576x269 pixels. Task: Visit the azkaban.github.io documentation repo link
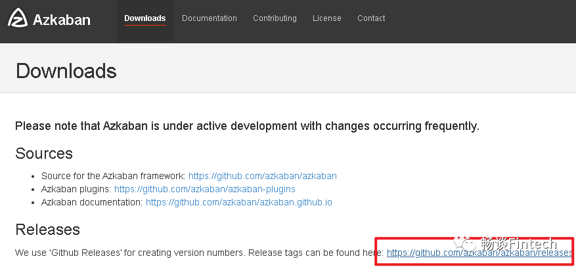tap(239, 202)
